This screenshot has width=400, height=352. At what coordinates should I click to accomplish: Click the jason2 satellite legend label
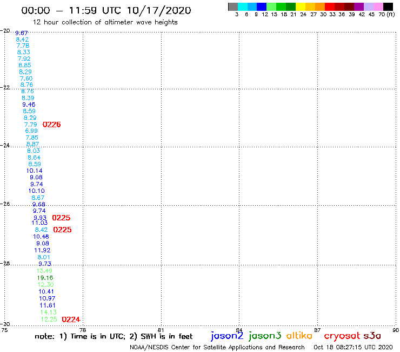[227, 336]
